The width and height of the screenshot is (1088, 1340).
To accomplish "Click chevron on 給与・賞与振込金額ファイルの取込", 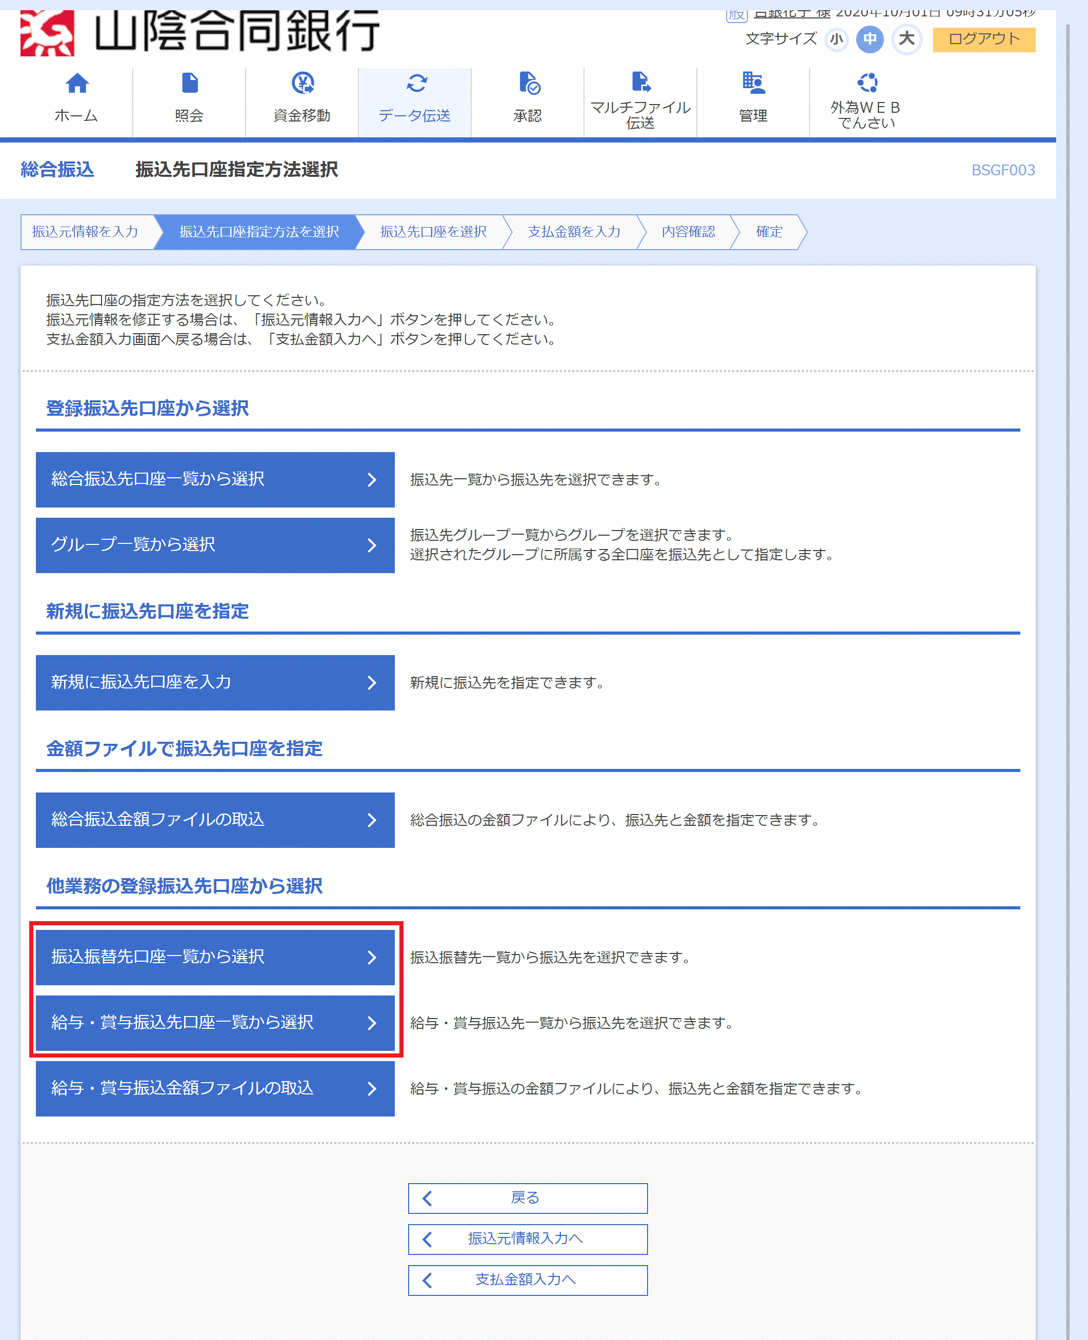I will click(372, 1088).
